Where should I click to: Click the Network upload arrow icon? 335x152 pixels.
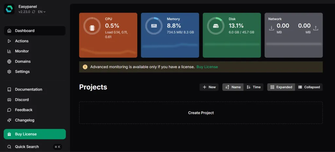click(316, 28)
